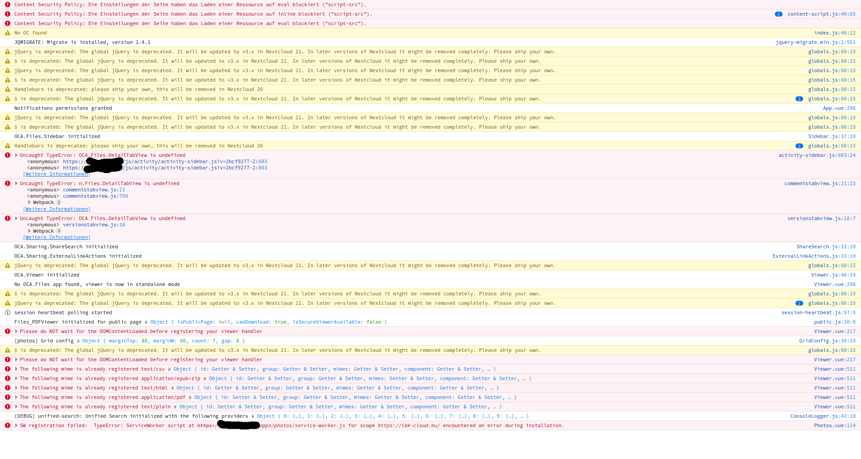
Task: Click error icon of SW registration failed message
Action: coord(8,425)
